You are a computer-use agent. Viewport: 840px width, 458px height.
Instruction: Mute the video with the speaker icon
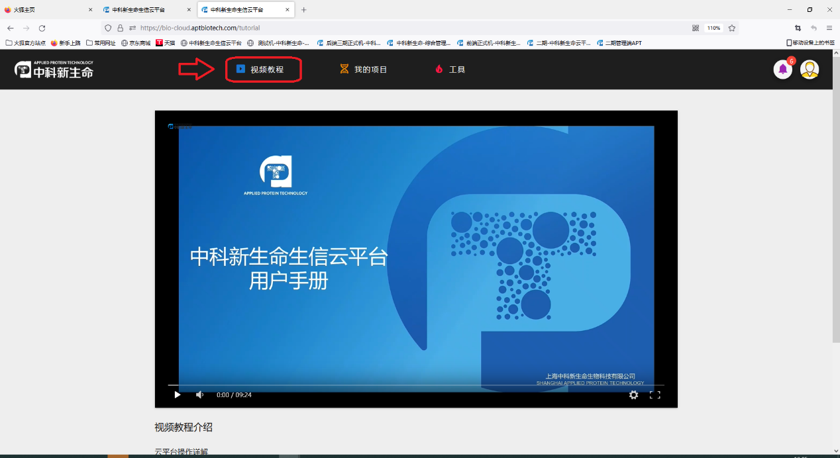pos(199,394)
